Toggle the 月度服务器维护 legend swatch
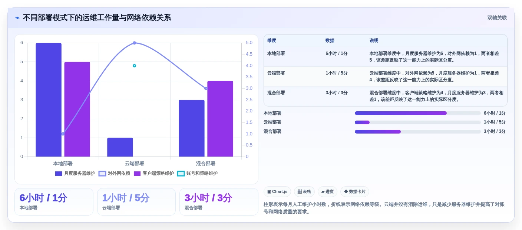522x230 pixels. [59, 174]
